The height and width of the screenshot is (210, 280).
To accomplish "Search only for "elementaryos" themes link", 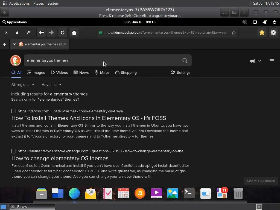I will 45,100.
